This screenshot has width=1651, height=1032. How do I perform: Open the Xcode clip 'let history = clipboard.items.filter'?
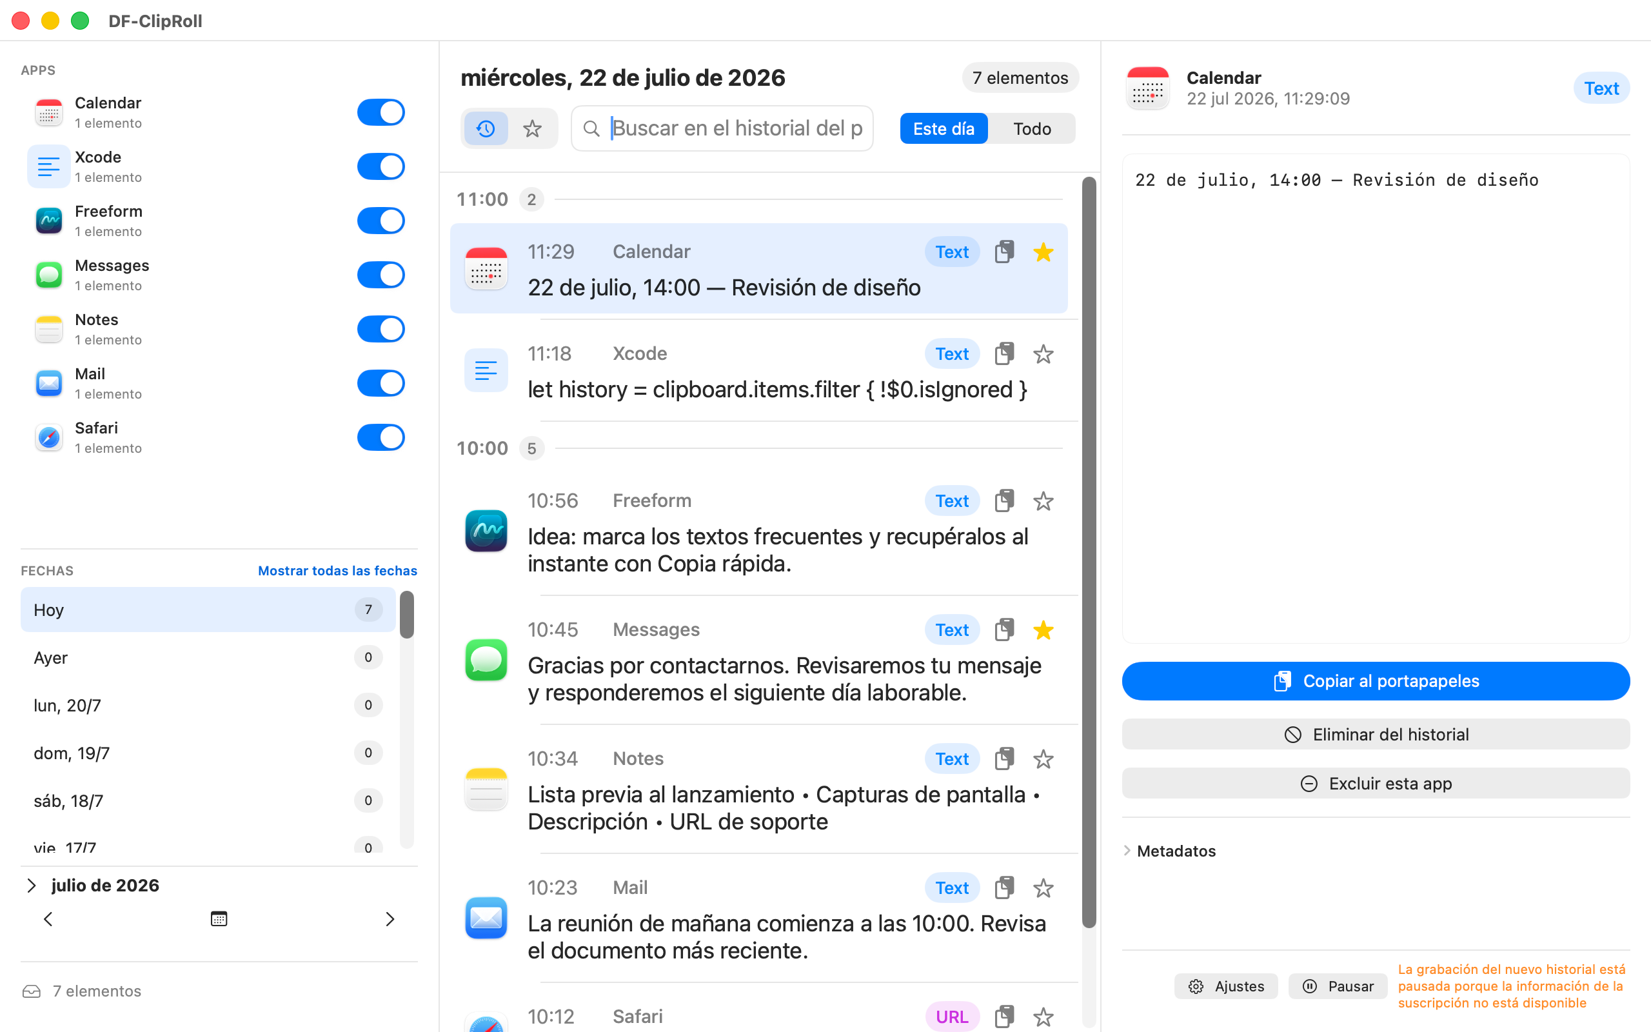click(x=758, y=372)
